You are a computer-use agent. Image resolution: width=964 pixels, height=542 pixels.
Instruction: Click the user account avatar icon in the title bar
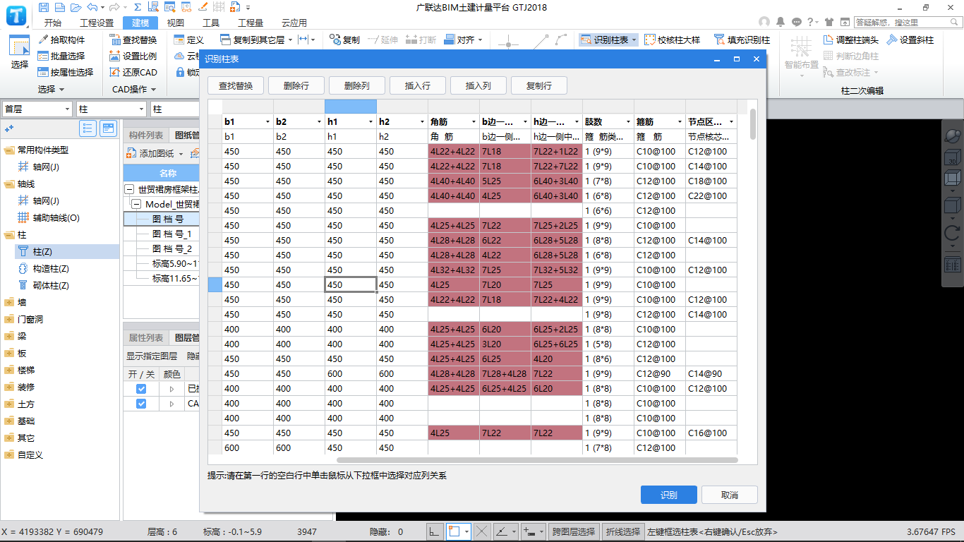(x=764, y=23)
